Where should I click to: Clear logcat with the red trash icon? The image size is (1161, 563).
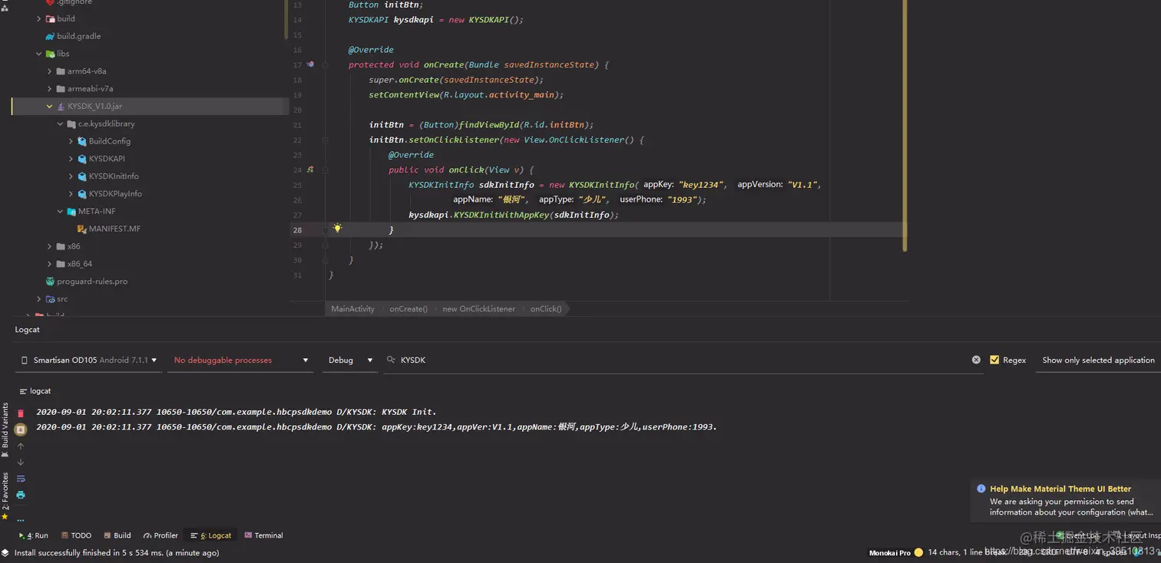[21, 413]
